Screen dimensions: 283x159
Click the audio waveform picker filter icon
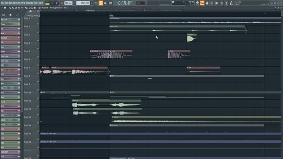point(11,15)
